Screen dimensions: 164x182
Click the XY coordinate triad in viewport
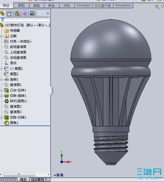65,158
